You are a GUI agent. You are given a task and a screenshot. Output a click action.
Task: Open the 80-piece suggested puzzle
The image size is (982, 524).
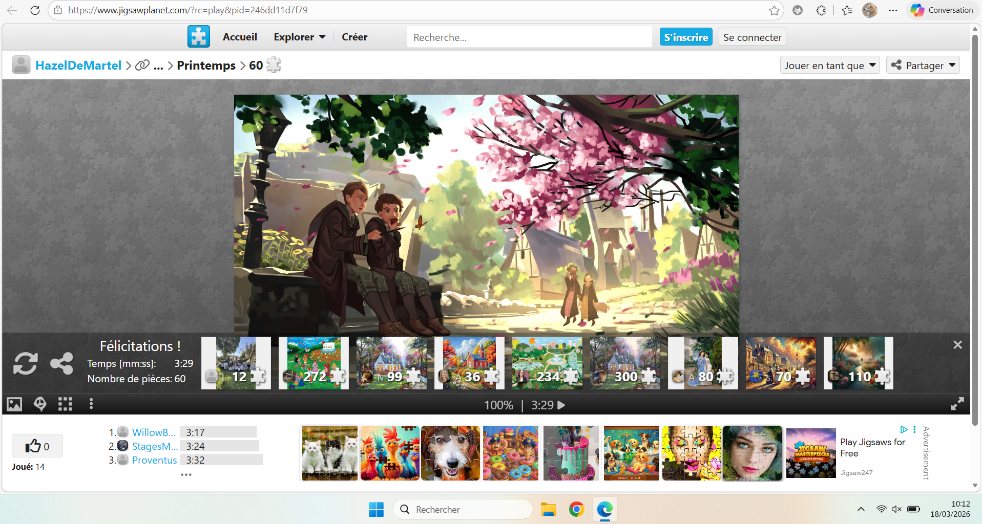703,363
